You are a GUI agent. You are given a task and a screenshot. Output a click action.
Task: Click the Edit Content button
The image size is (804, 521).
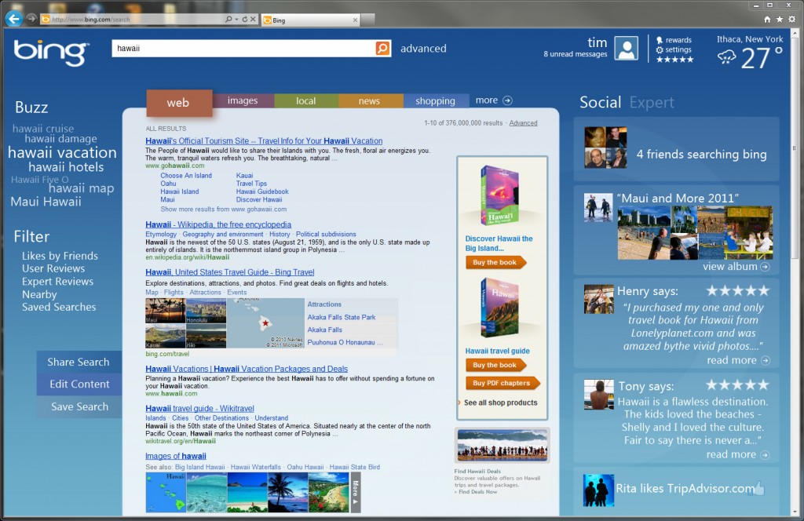(79, 384)
